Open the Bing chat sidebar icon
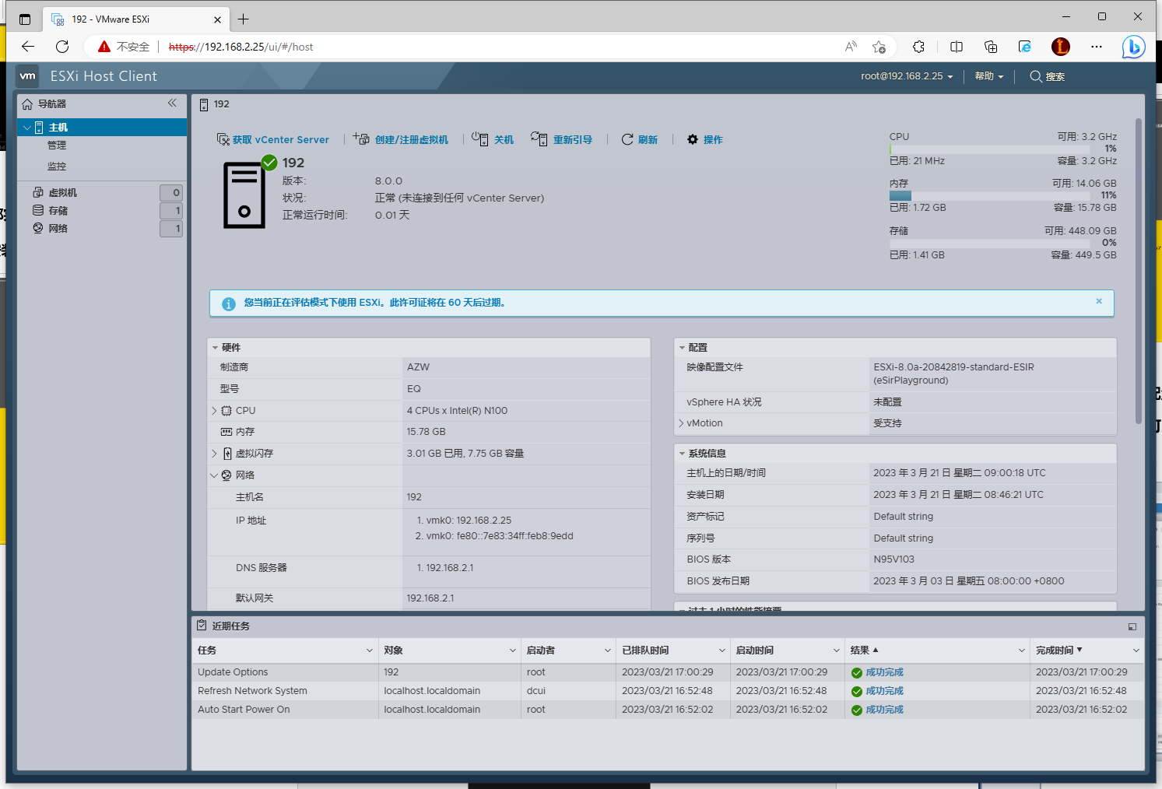The height and width of the screenshot is (789, 1162). (1133, 47)
